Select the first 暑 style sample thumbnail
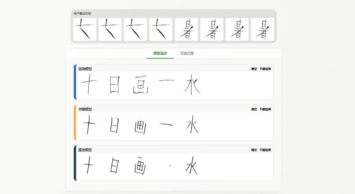 (186, 29)
